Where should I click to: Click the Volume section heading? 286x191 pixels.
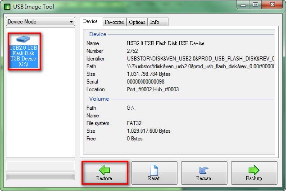tap(99, 99)
